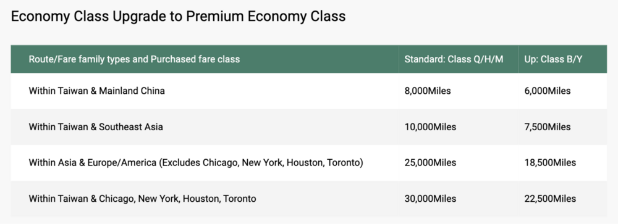Click the 10,000Miles value
Screen dimensions: 618x224
click(430, 127)
